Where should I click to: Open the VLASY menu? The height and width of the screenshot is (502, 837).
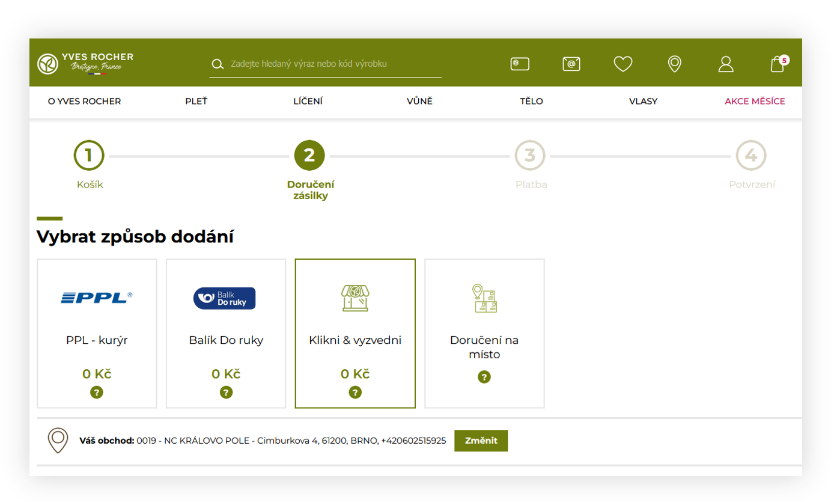643,101
